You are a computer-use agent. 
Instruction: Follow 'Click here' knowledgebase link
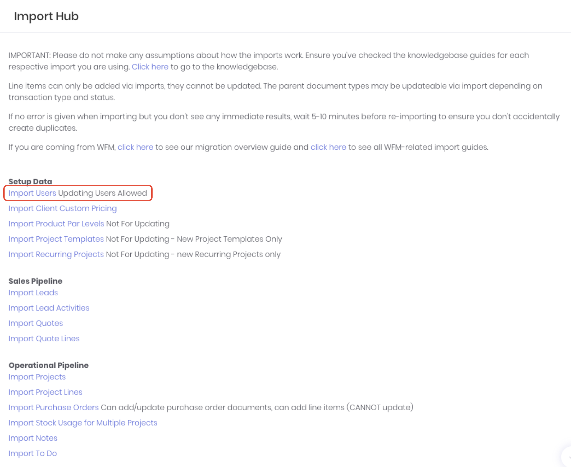150,67
